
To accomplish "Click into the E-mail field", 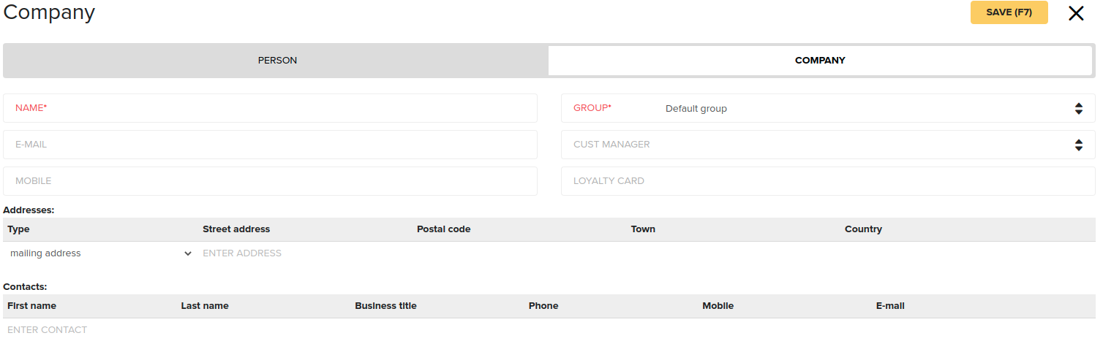I will 270,145.
